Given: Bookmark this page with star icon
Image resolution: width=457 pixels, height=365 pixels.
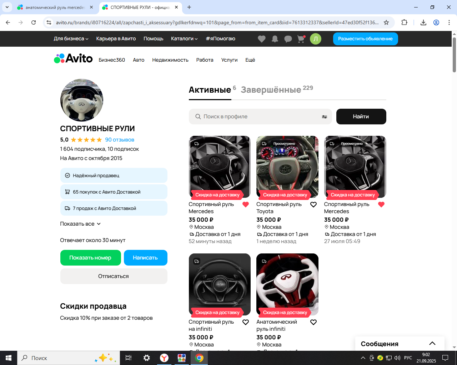Looking at the screenshot, I should (386, 22).
